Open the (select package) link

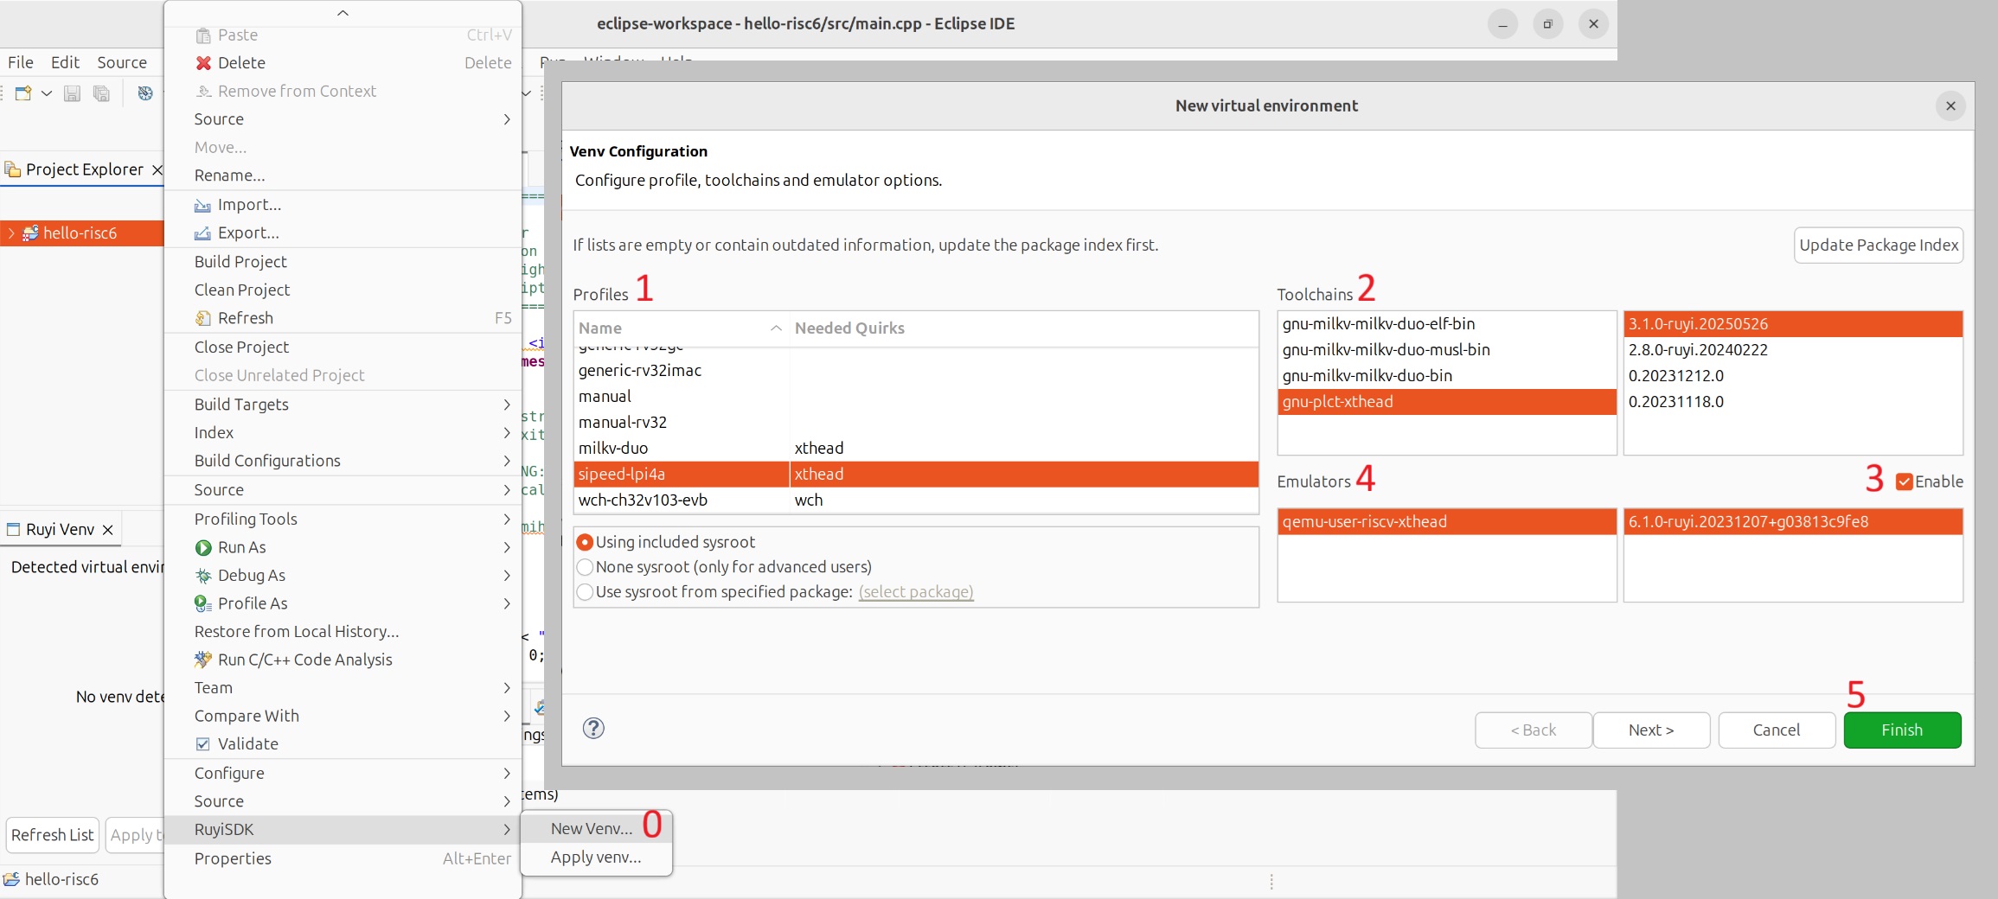point(916,592)
